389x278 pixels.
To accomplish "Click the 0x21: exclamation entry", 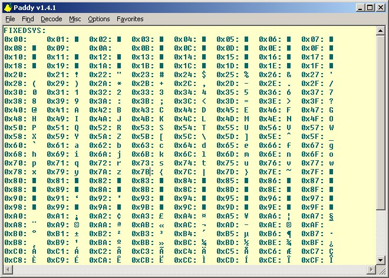I will [x=62, y=75].
